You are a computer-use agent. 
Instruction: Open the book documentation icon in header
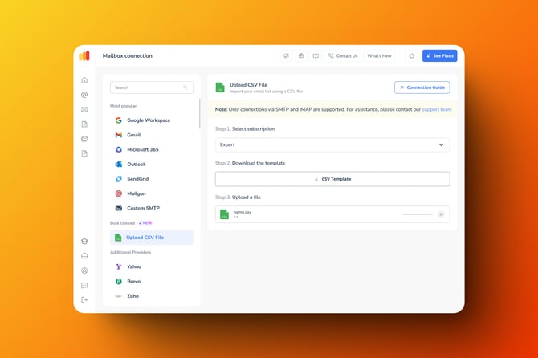point(316,56)
